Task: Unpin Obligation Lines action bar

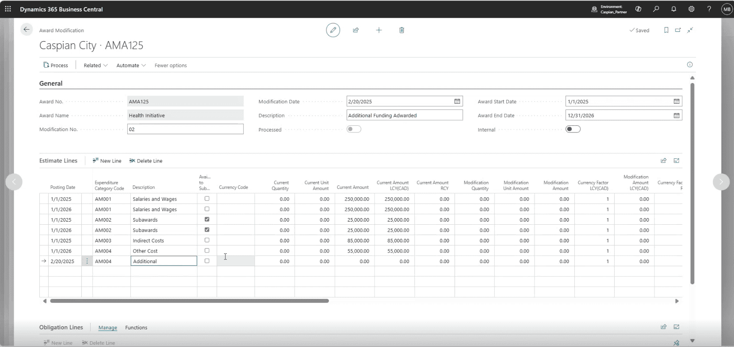Action: pyautogui.click(x=676, y=343)
